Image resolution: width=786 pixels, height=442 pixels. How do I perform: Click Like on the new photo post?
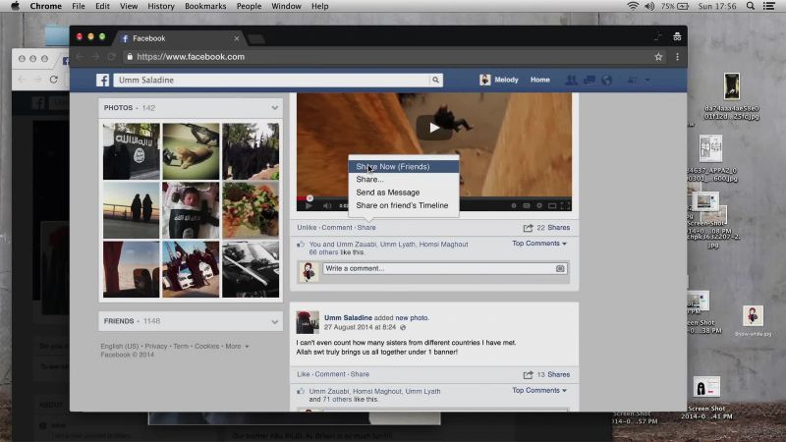pyautogui.click(x=304, y=374)
